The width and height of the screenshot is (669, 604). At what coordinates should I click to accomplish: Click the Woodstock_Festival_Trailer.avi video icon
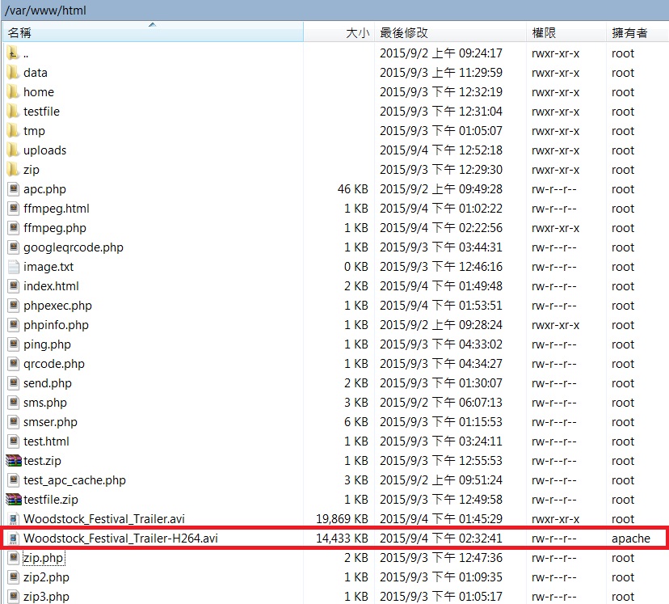[14, 519]
